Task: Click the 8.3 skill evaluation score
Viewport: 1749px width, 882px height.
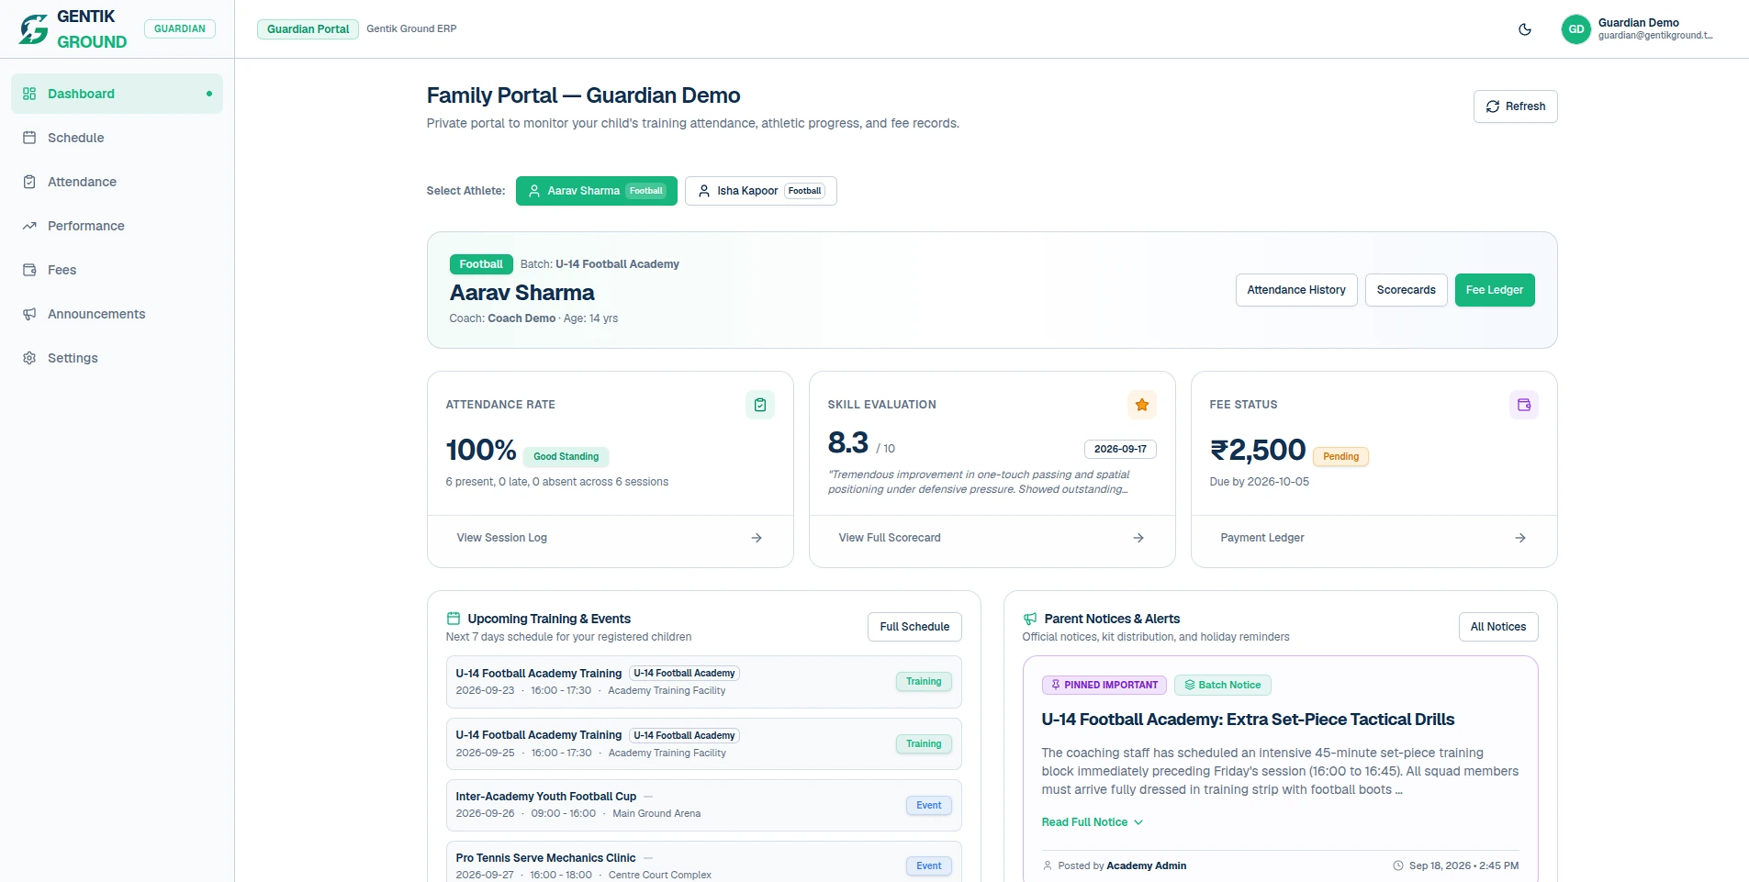Action: pyautogui.click(x=847, y=442)
